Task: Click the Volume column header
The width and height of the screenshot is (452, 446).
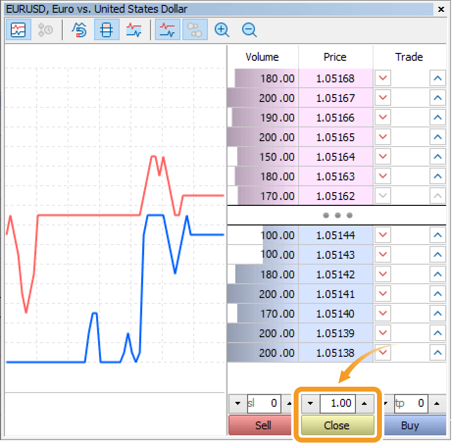Action: 262,57
